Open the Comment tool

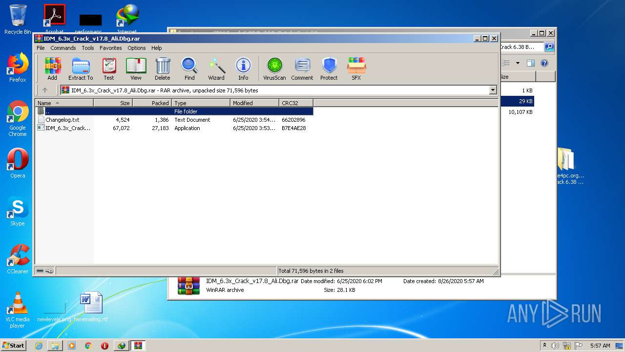pos(302,68)
